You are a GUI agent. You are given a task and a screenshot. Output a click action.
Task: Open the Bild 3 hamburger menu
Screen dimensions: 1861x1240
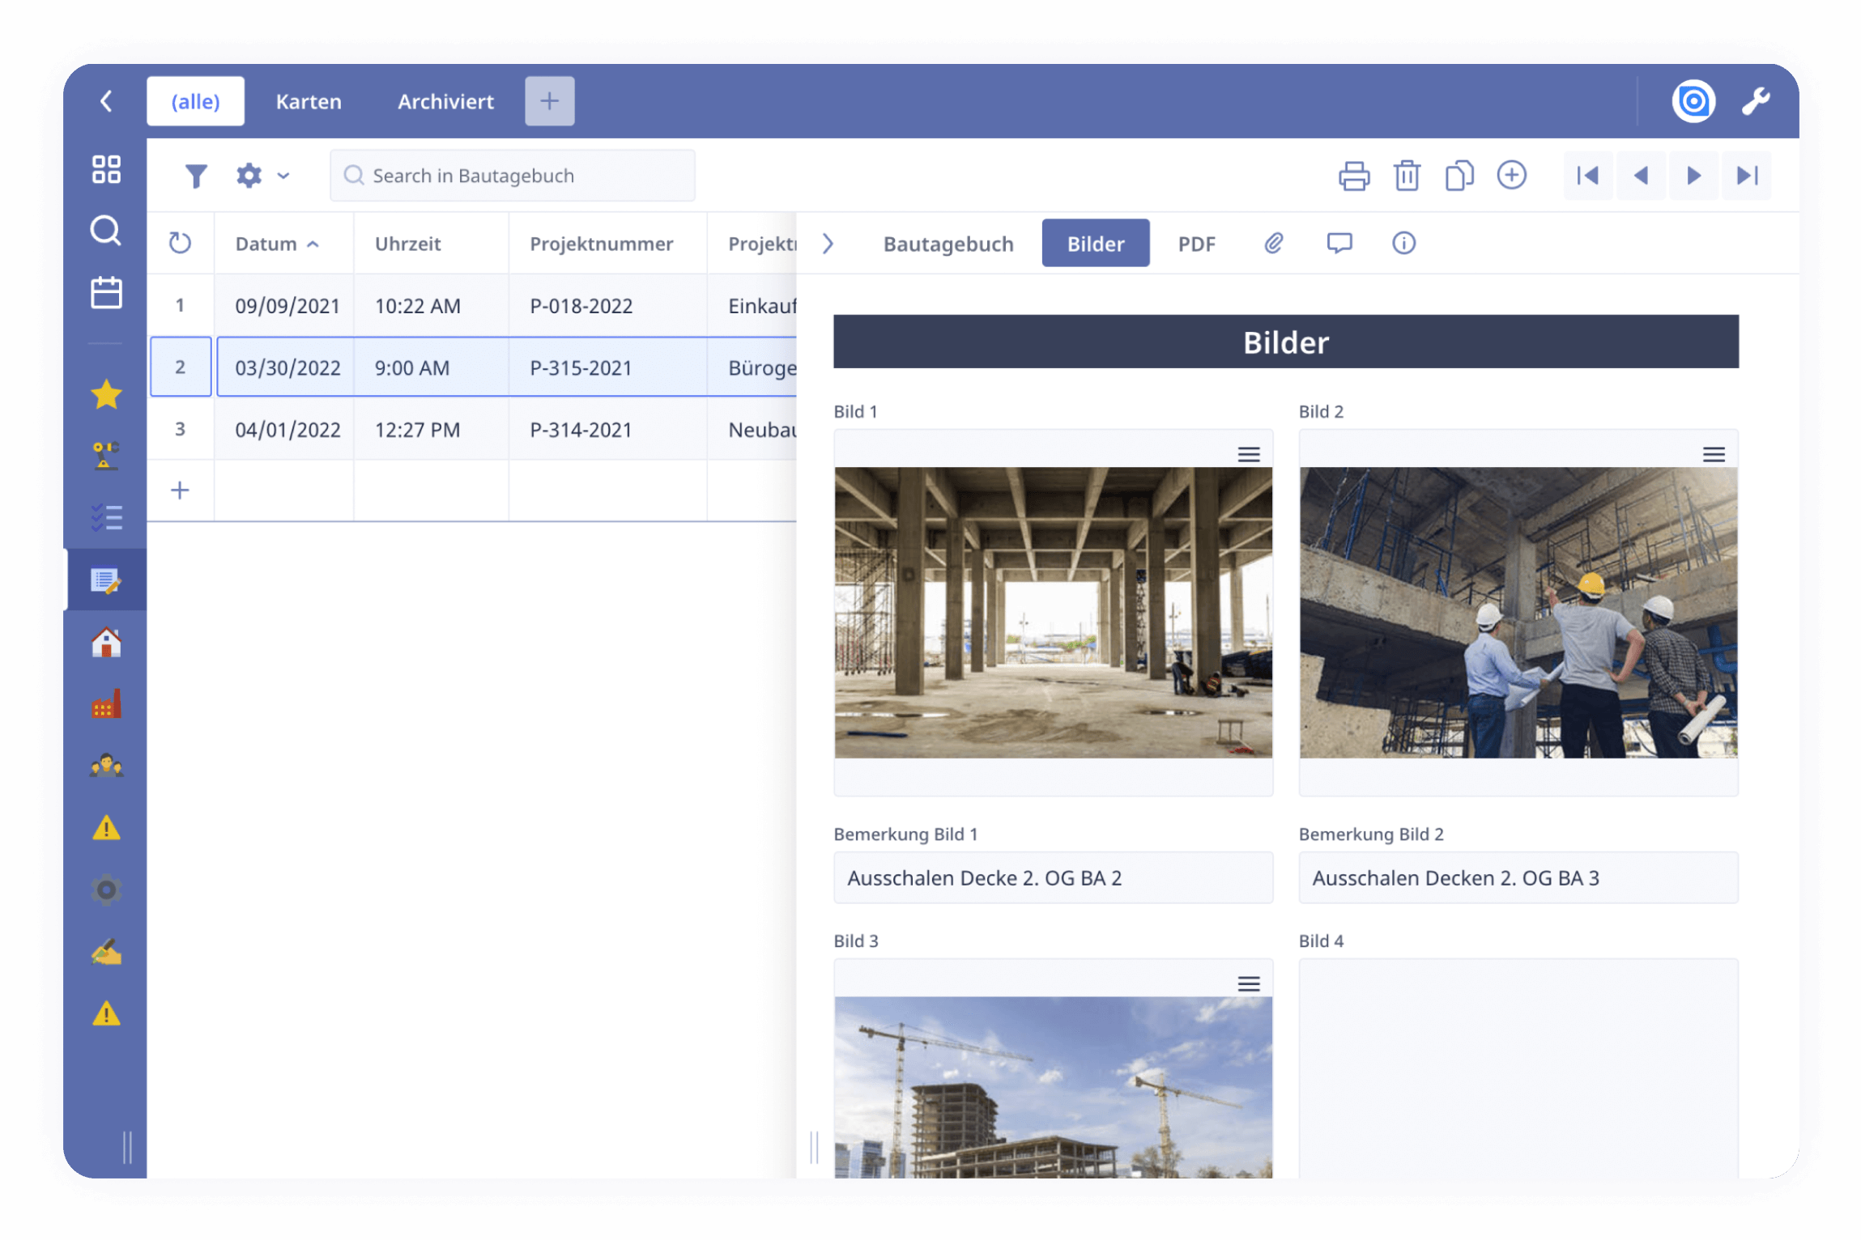click(1248, 983)
